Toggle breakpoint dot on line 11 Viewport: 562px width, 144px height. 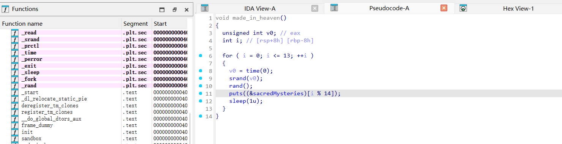[x=200, y=93]
